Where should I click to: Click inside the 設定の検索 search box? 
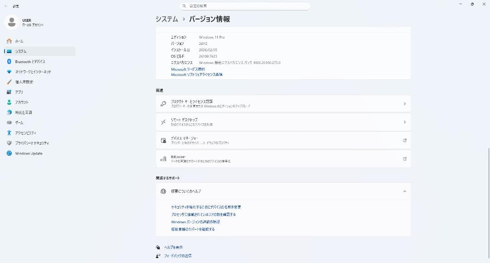click(x=245, y=6)
